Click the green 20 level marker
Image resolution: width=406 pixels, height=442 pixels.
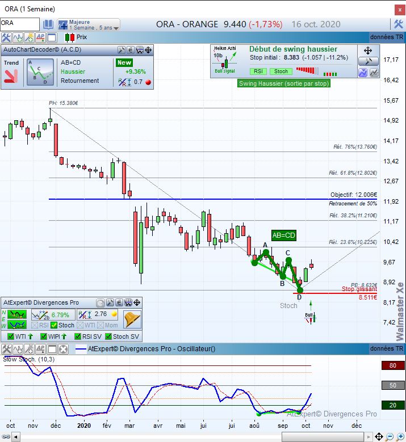[x=393, y=405]
